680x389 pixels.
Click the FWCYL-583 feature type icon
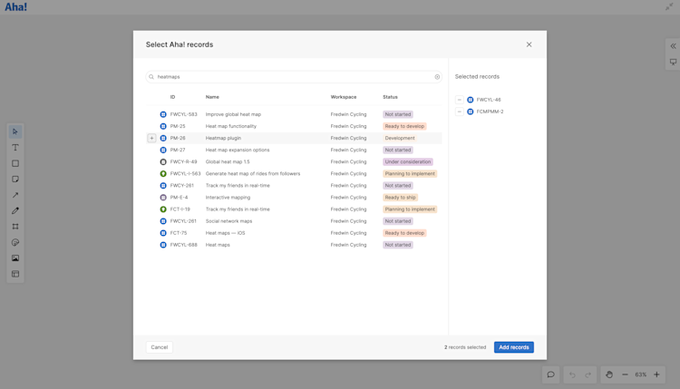tap(163, 114)
